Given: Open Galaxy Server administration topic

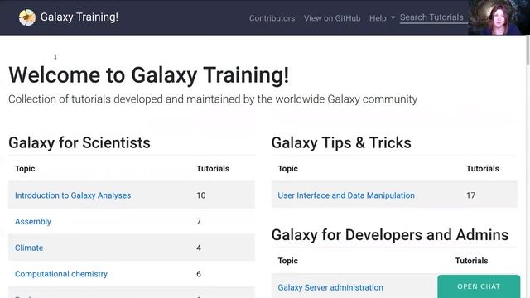Looking at the screenshot, I should click(x=330, y=287).
